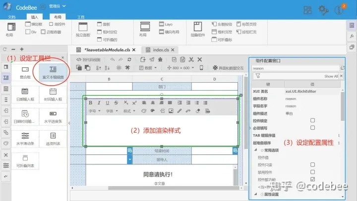
Task: Switch to the 插入 ribbon tab
Action: pyautogui.click(x=34, y=17)
